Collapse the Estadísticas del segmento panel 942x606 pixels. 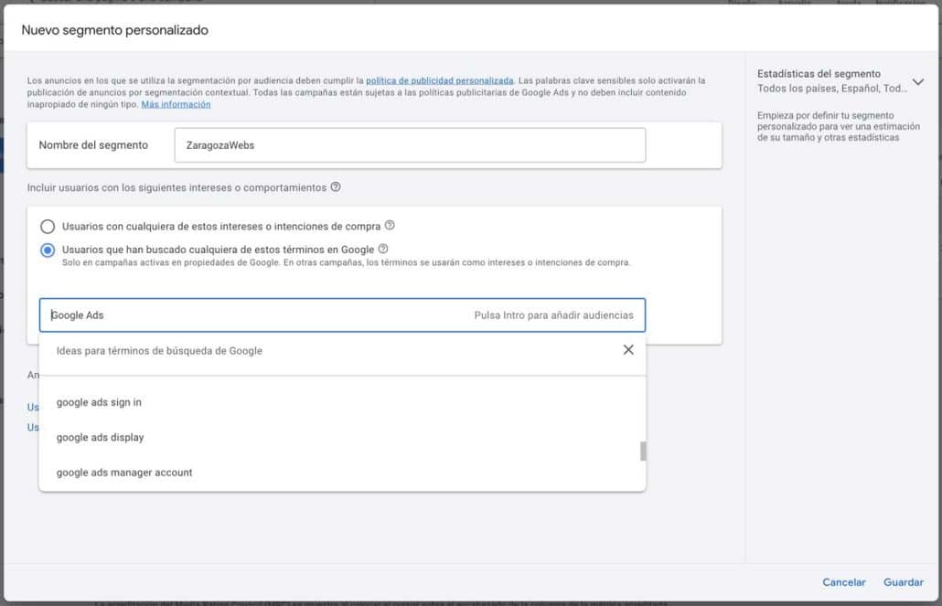[918, 81]
